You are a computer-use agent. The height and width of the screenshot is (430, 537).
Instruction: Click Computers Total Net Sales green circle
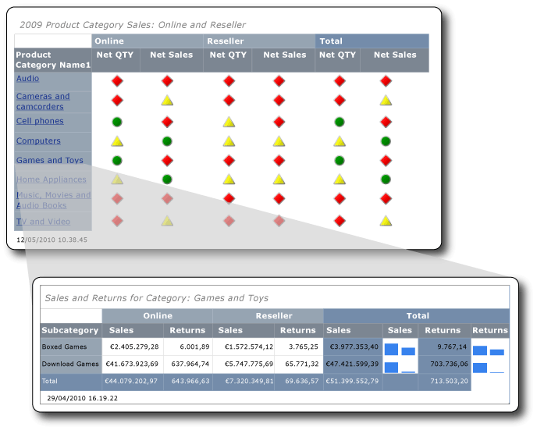coord(386,141)
